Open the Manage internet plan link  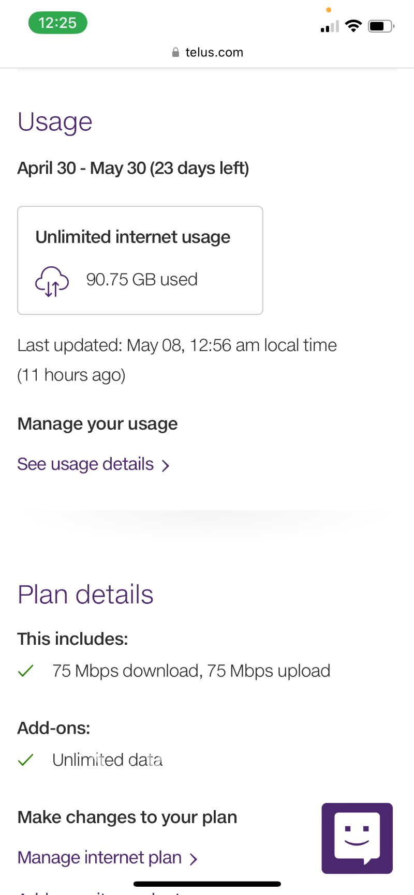tap(100, 858)
